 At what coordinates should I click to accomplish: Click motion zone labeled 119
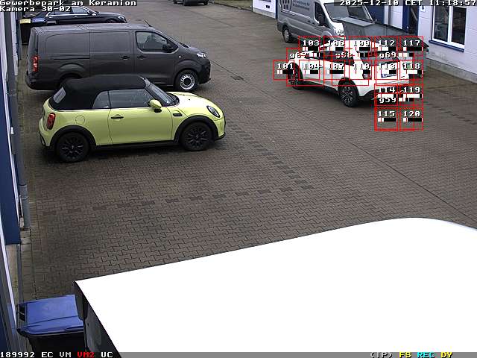coord(411,93)
